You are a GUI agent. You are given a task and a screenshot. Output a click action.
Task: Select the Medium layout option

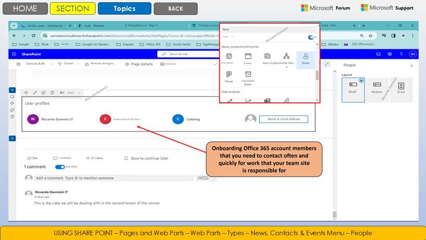pyautogui.click(x=377, y=90)
